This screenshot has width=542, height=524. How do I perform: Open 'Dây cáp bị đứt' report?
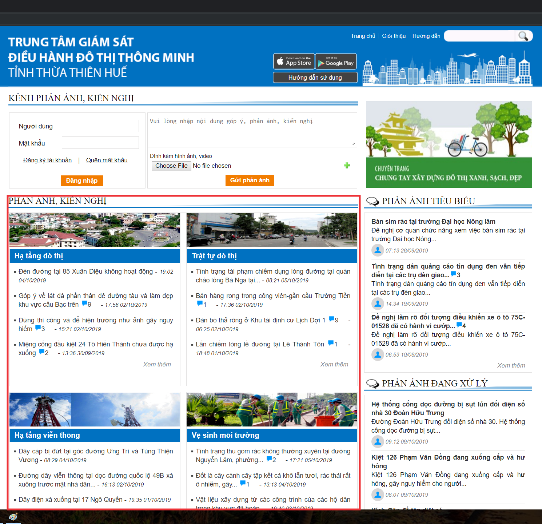coord(96,456)
